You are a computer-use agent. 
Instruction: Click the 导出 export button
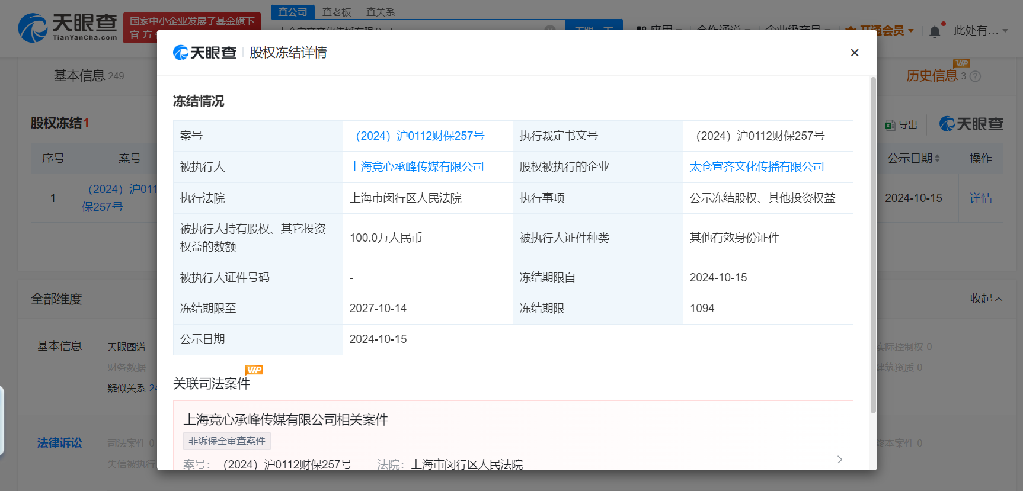point(901,125)
